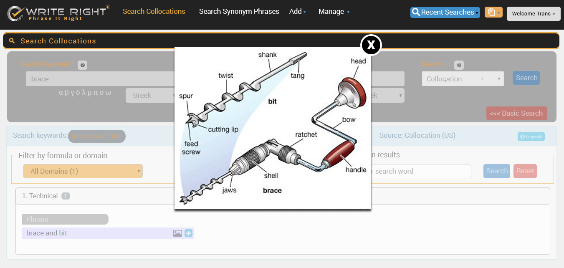Screen dimensions: 564x268
Task: Click the Write Right logo
Action: click(58, 13)
